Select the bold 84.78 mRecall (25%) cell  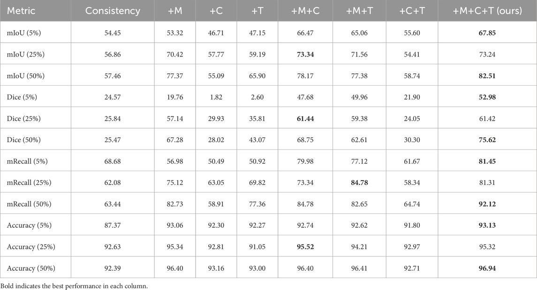click(359, 183)
